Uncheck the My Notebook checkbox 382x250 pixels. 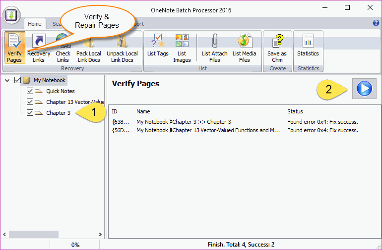(x=17, y=80)
